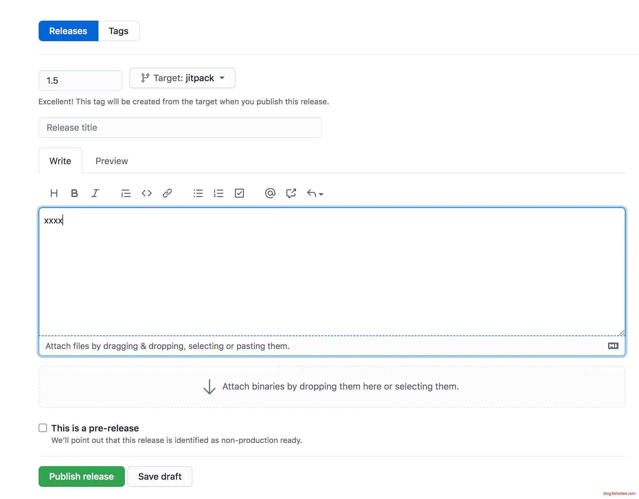Viewport: 639px width, 499px height.
Task: Mention a user with @ icon
Action: click(x=270, y=193)
